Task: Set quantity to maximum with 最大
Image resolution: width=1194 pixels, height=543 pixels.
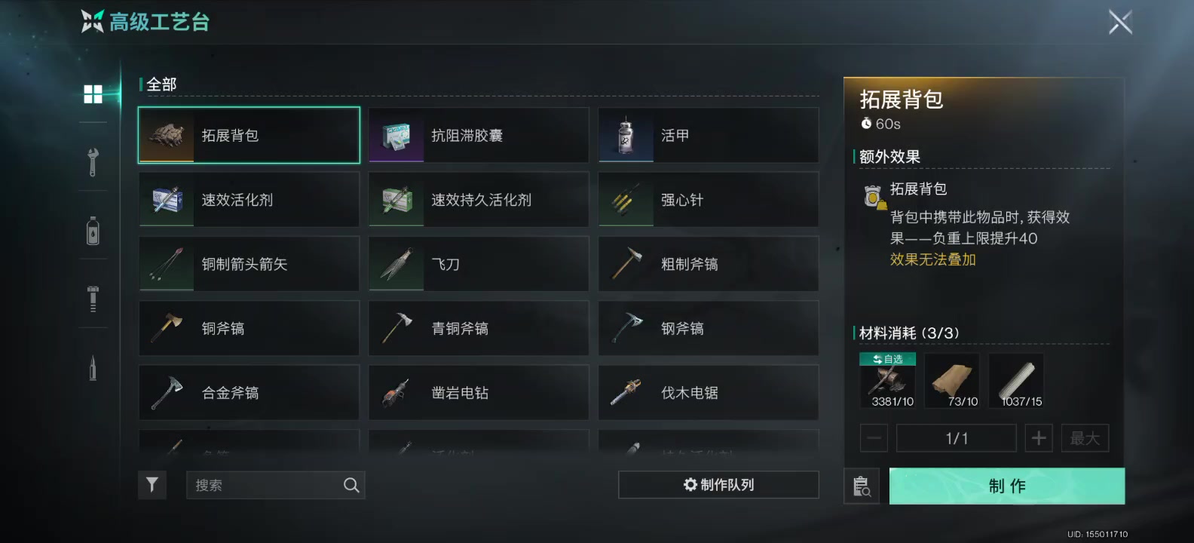Action: [1085, 438]
